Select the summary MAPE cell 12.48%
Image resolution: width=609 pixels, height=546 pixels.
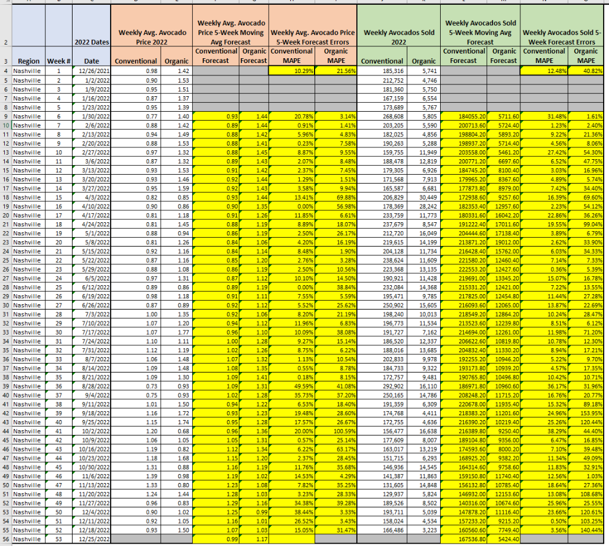tap(544, 71)
